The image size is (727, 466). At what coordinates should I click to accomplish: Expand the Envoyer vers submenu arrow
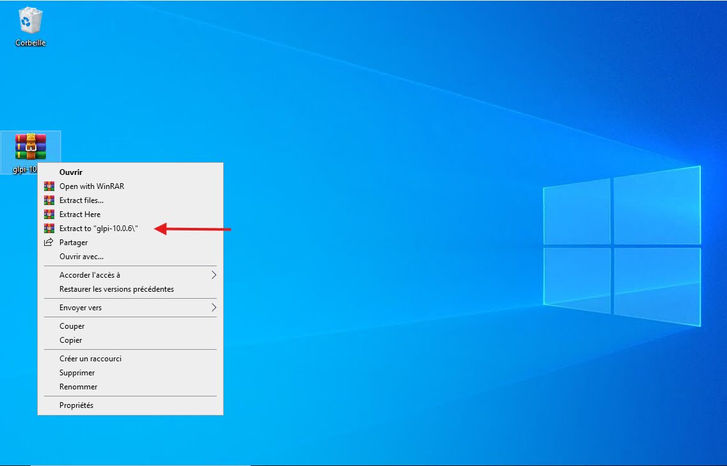point(214,307)
